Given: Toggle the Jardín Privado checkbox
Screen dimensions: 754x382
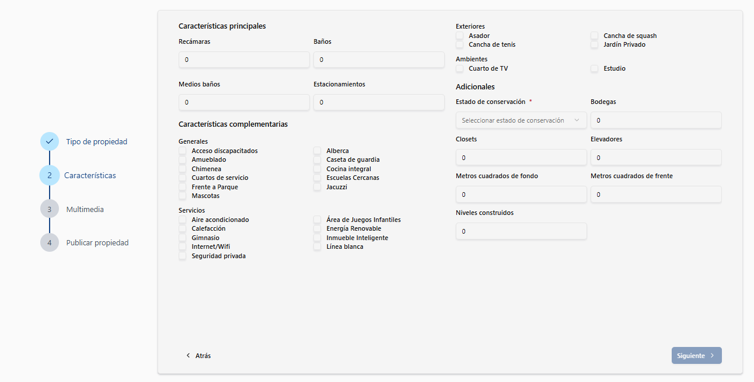Looking at the screenshot, I should [595, 44].
